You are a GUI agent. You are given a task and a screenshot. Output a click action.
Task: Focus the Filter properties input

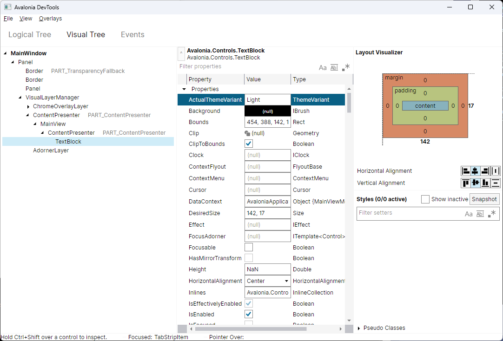(247, 66)
